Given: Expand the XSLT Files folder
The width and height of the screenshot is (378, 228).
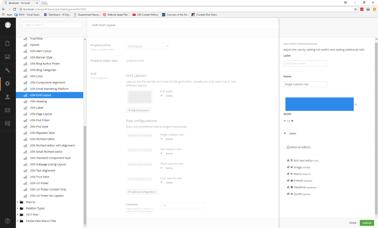Looking at the screenshot, I should pos(18,214).
